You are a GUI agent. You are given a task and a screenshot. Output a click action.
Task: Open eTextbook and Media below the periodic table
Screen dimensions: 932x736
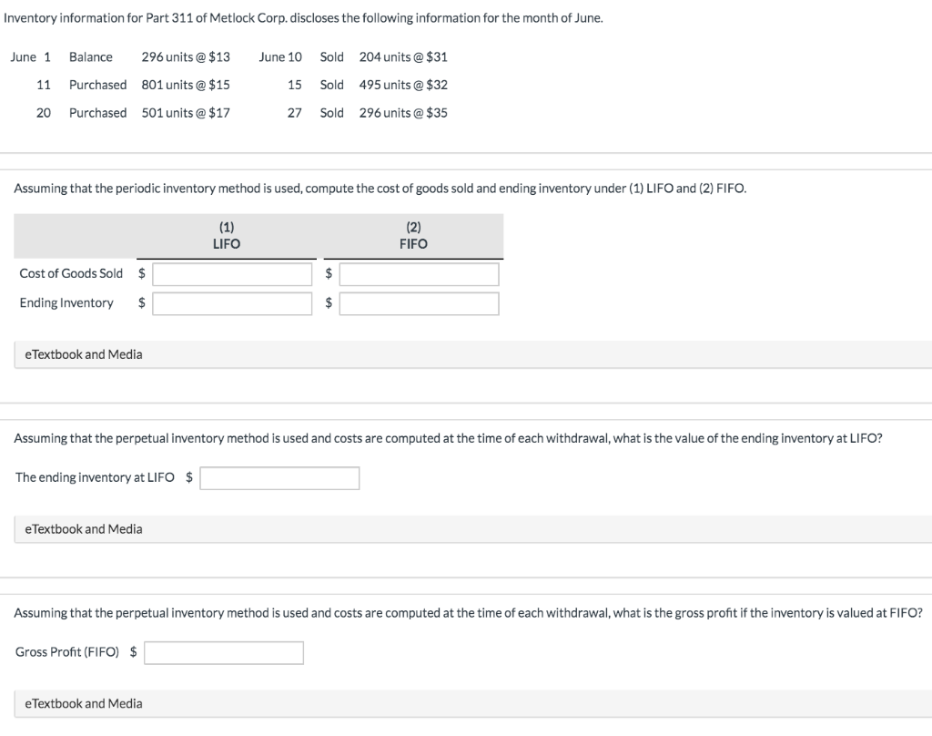pyautogui.click(x=473, y=354)
